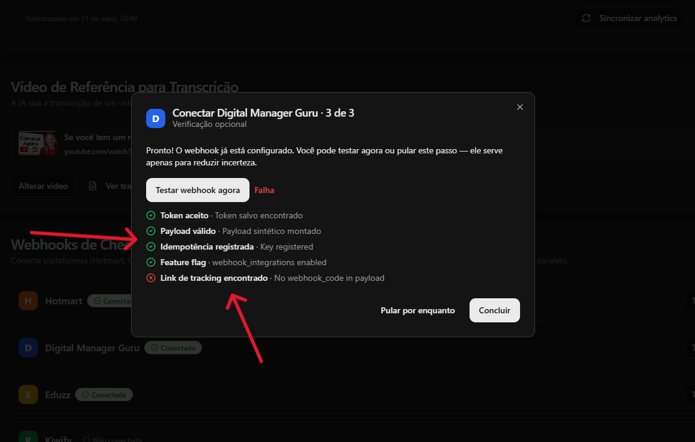Click the red Falha status text
695x442 pixels.
pos(264,190)
